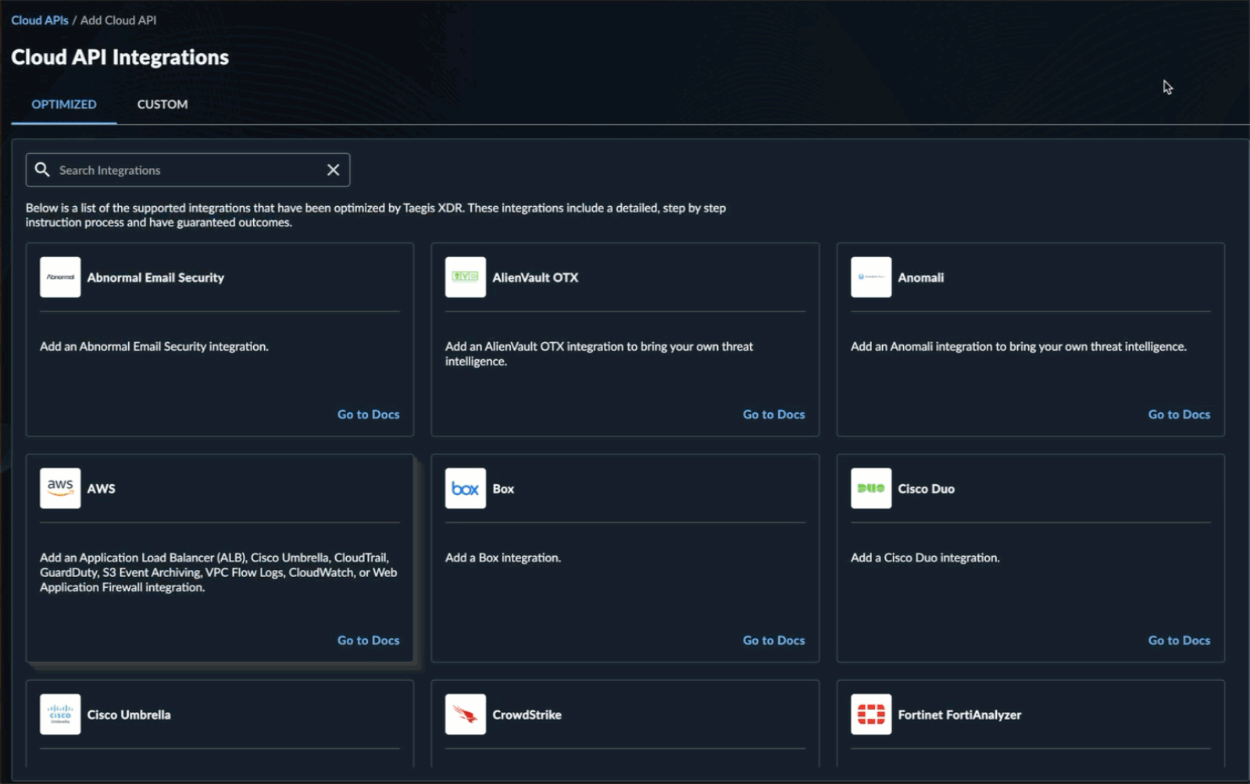Select the OPTIMIZED tab
Screen dimensions: 1250x784
pos(62,104)
